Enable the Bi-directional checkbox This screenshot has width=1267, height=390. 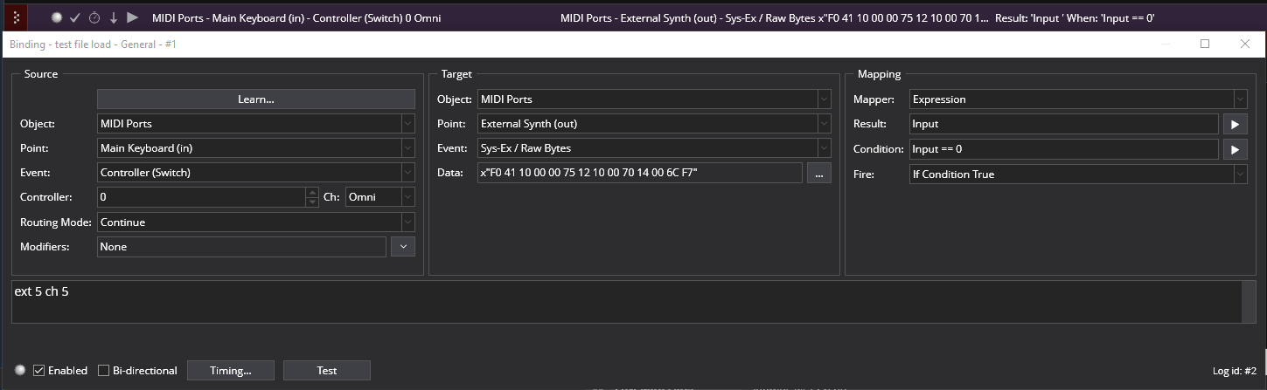tap(104, 371)
